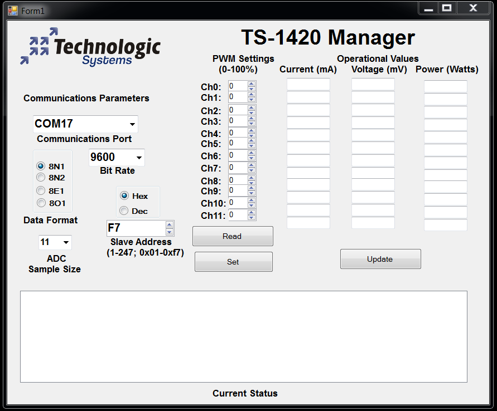Decrement the Ch0 PWM value
The width and height of the screenshot is (497, 411).
click(252, 89)
